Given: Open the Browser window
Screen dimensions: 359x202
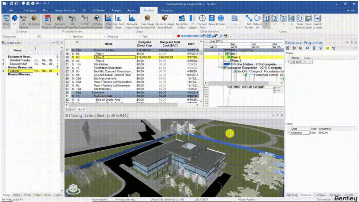Looking at the screenshot, I should 221,20.
